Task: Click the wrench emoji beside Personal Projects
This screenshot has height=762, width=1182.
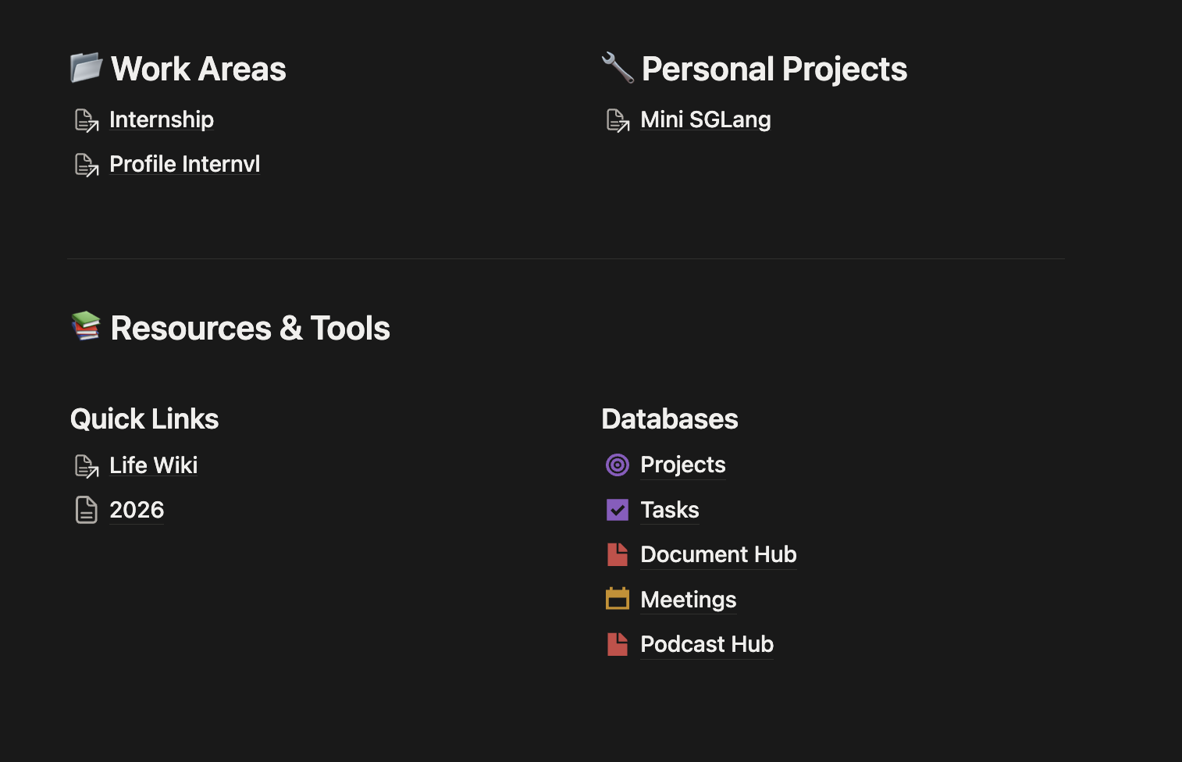Action: pos(617,68)
